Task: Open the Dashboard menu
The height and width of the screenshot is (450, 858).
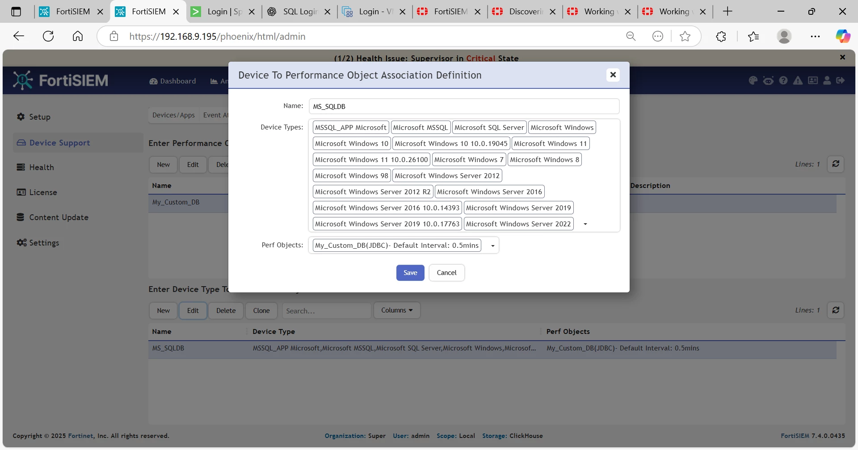Action: 172,81
